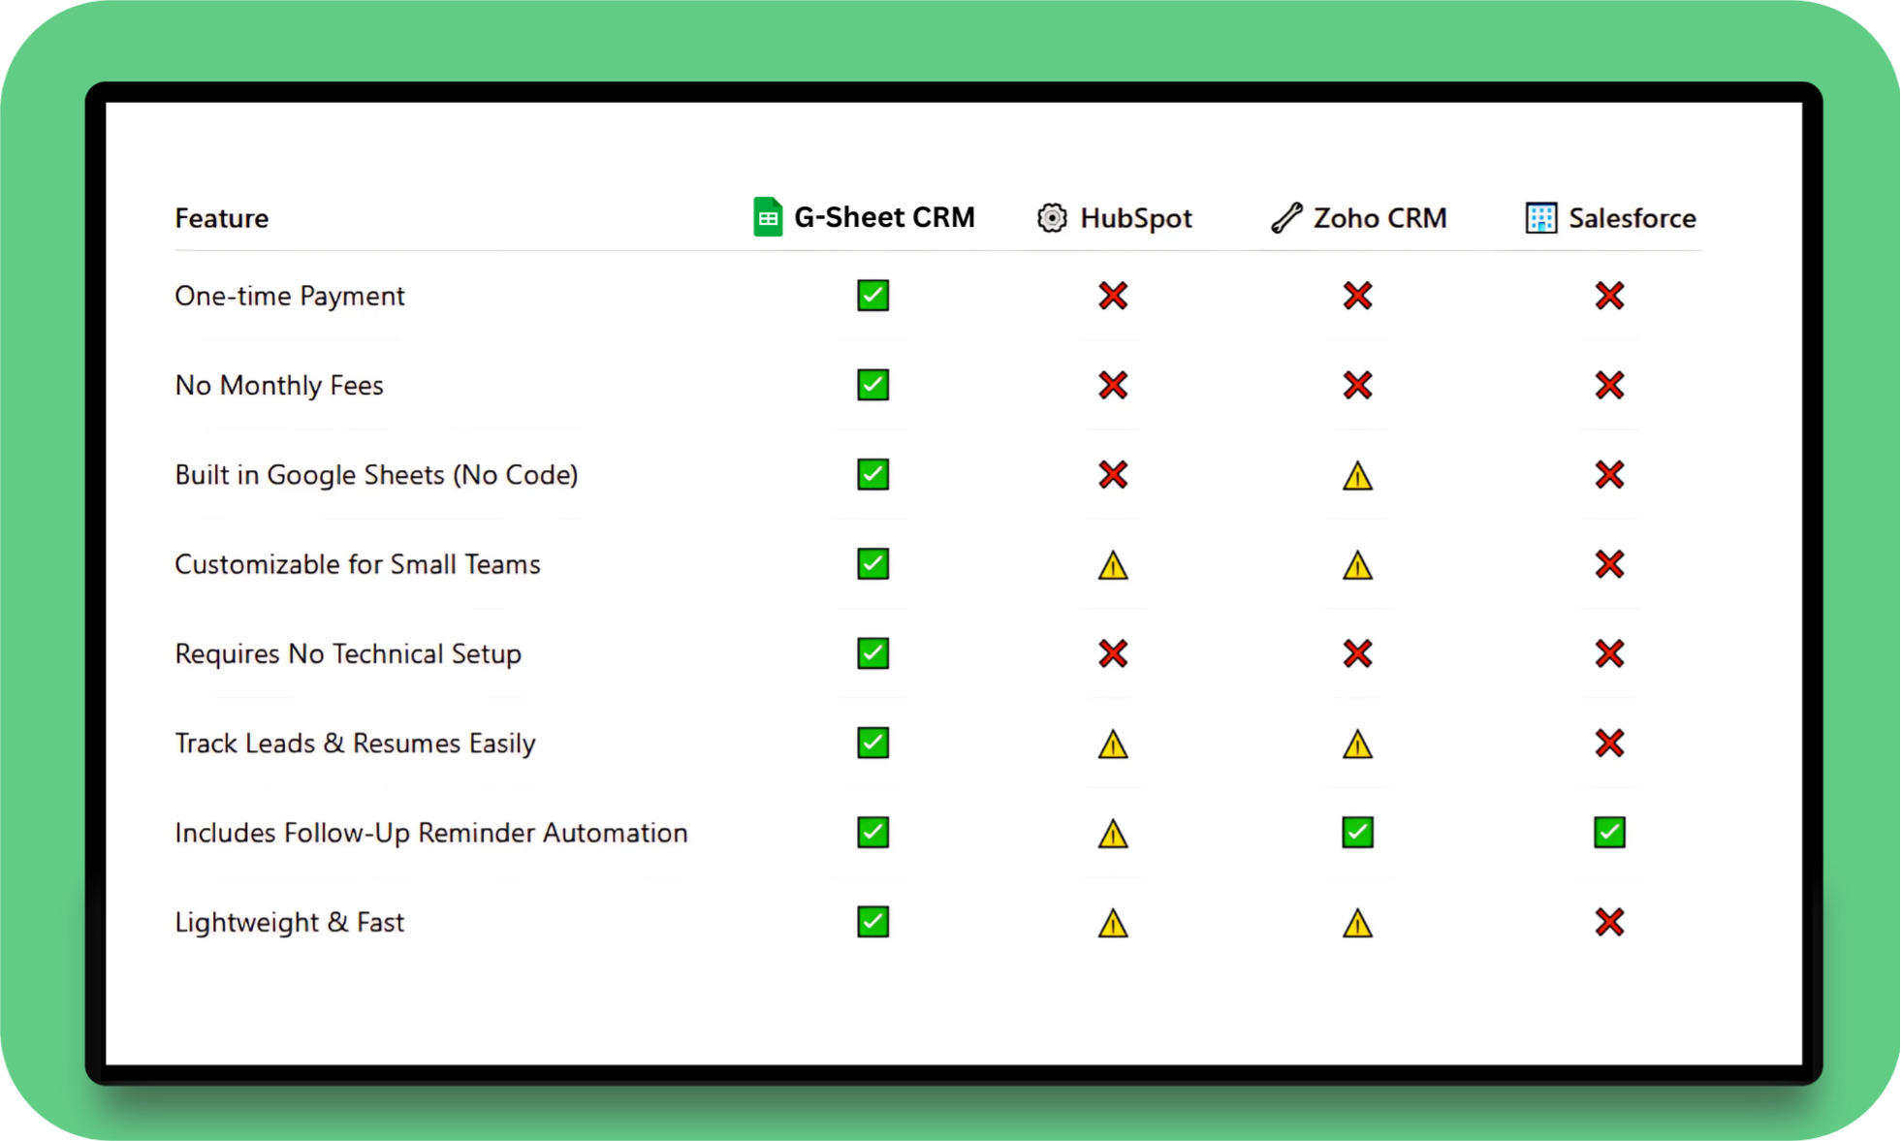Select the "Built in Google Sheets (No Code)" label

pyautogui.click(x=376, y=475)
